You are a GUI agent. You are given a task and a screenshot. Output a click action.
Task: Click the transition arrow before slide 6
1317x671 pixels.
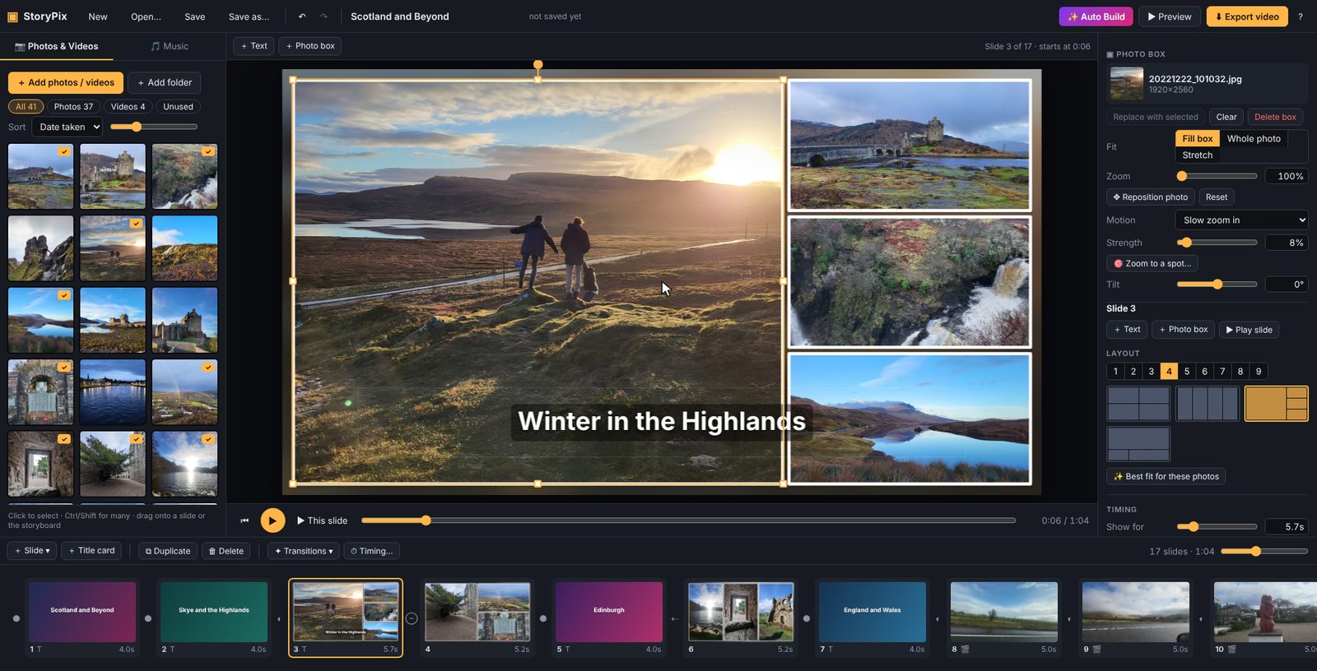click(x=675, y=618)
